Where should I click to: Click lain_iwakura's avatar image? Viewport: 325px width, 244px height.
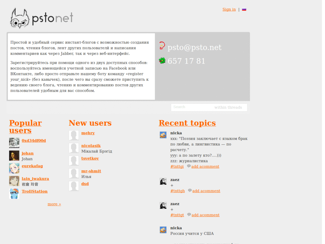click(x=14, y=181)
